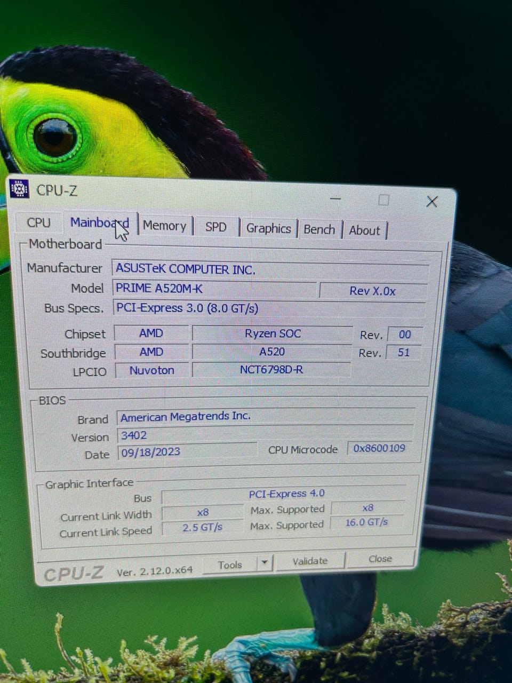Click the Close button at bottom
Viewport: 512px width, 683px height.
pos(380,559)
